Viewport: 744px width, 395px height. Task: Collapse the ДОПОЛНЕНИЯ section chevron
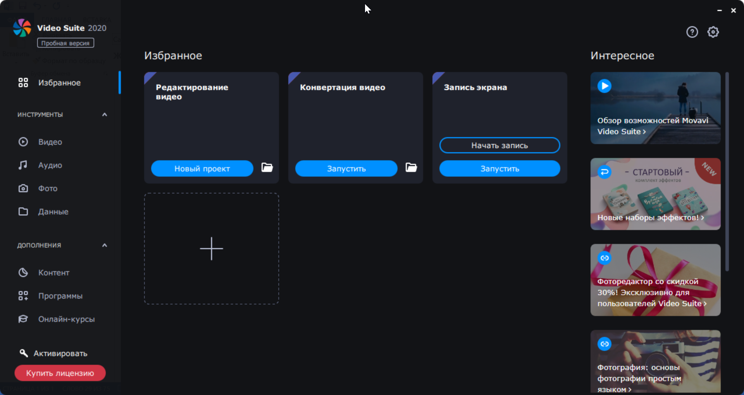tap(105, 245)
